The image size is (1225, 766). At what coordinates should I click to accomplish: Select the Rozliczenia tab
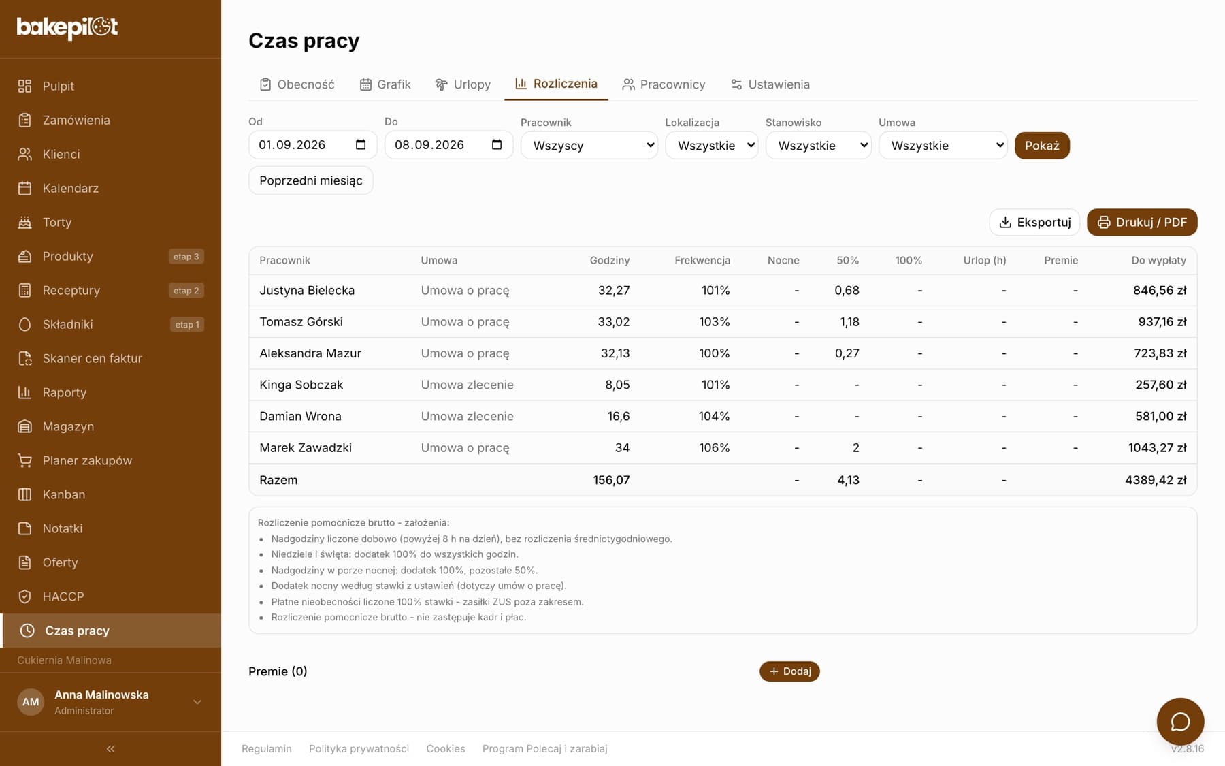click(x=556, y=84)
